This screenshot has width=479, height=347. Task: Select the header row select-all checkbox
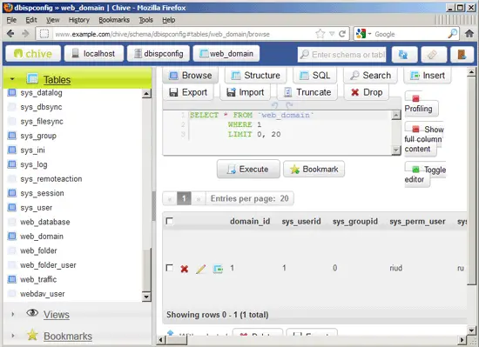169,221
